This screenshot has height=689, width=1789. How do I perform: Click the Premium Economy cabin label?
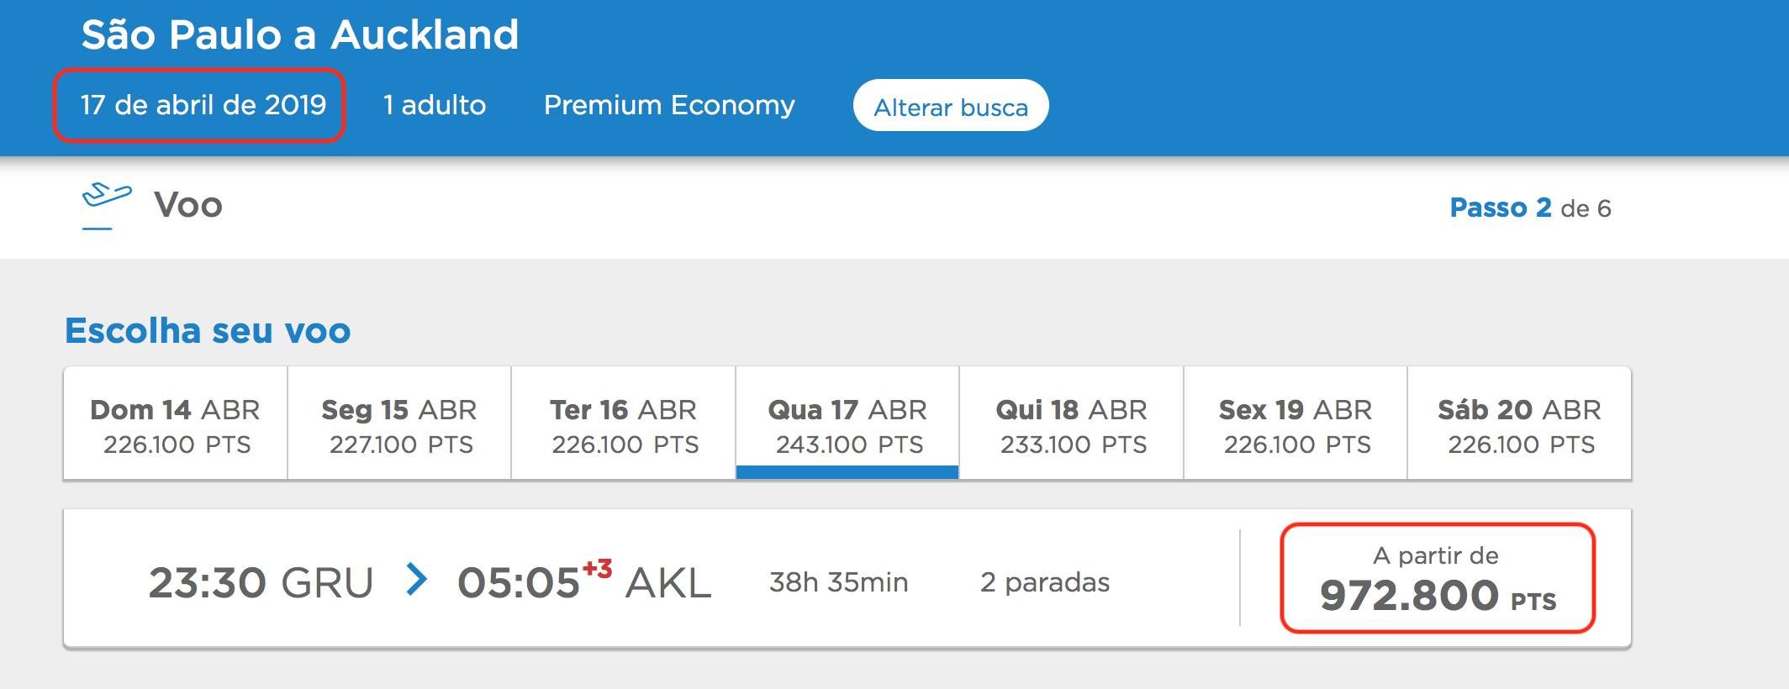[x=669, y=105]
